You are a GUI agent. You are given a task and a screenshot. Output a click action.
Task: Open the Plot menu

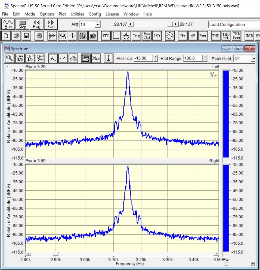(x=62, y=14)
